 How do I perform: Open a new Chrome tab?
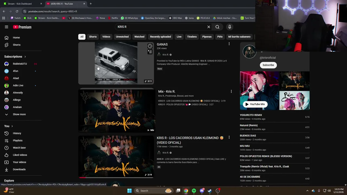point(91,4)
